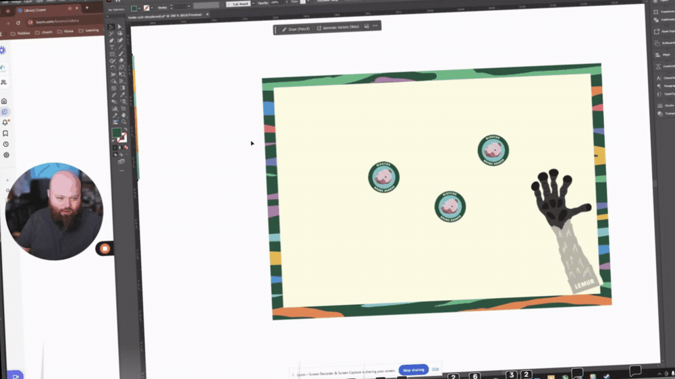The image size is (675, 379).
Task: Select the Scale tool
Action: pyautogui.click(x=122, y=67)
